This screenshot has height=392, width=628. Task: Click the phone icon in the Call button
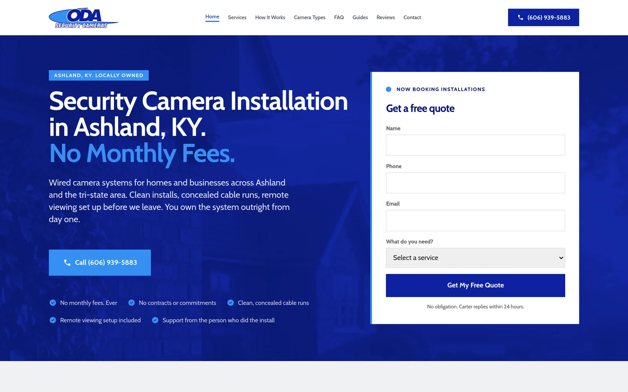(67, 263)
